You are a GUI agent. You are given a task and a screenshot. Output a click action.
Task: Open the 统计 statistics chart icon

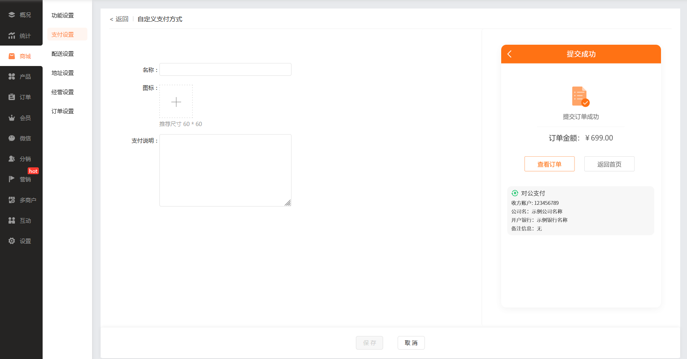point(12,36)
